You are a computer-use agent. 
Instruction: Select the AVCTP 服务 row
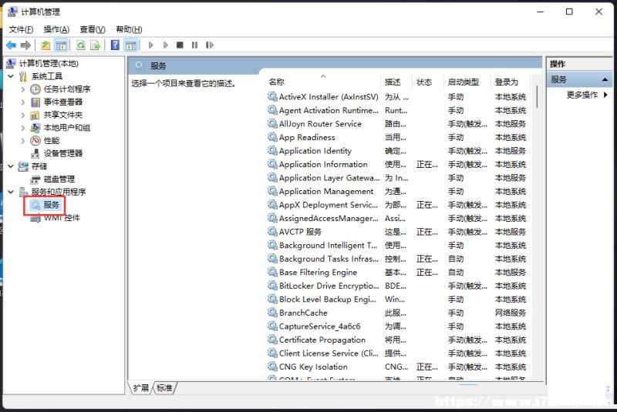pyautogui.click(x=300, y=232)
